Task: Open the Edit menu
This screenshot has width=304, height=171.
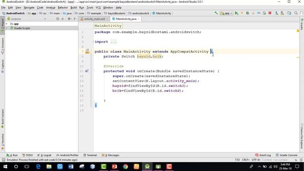Action: click(10, 8)
